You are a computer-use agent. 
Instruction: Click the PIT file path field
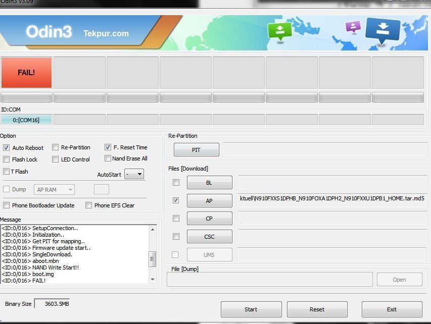[x=325, y=150]
